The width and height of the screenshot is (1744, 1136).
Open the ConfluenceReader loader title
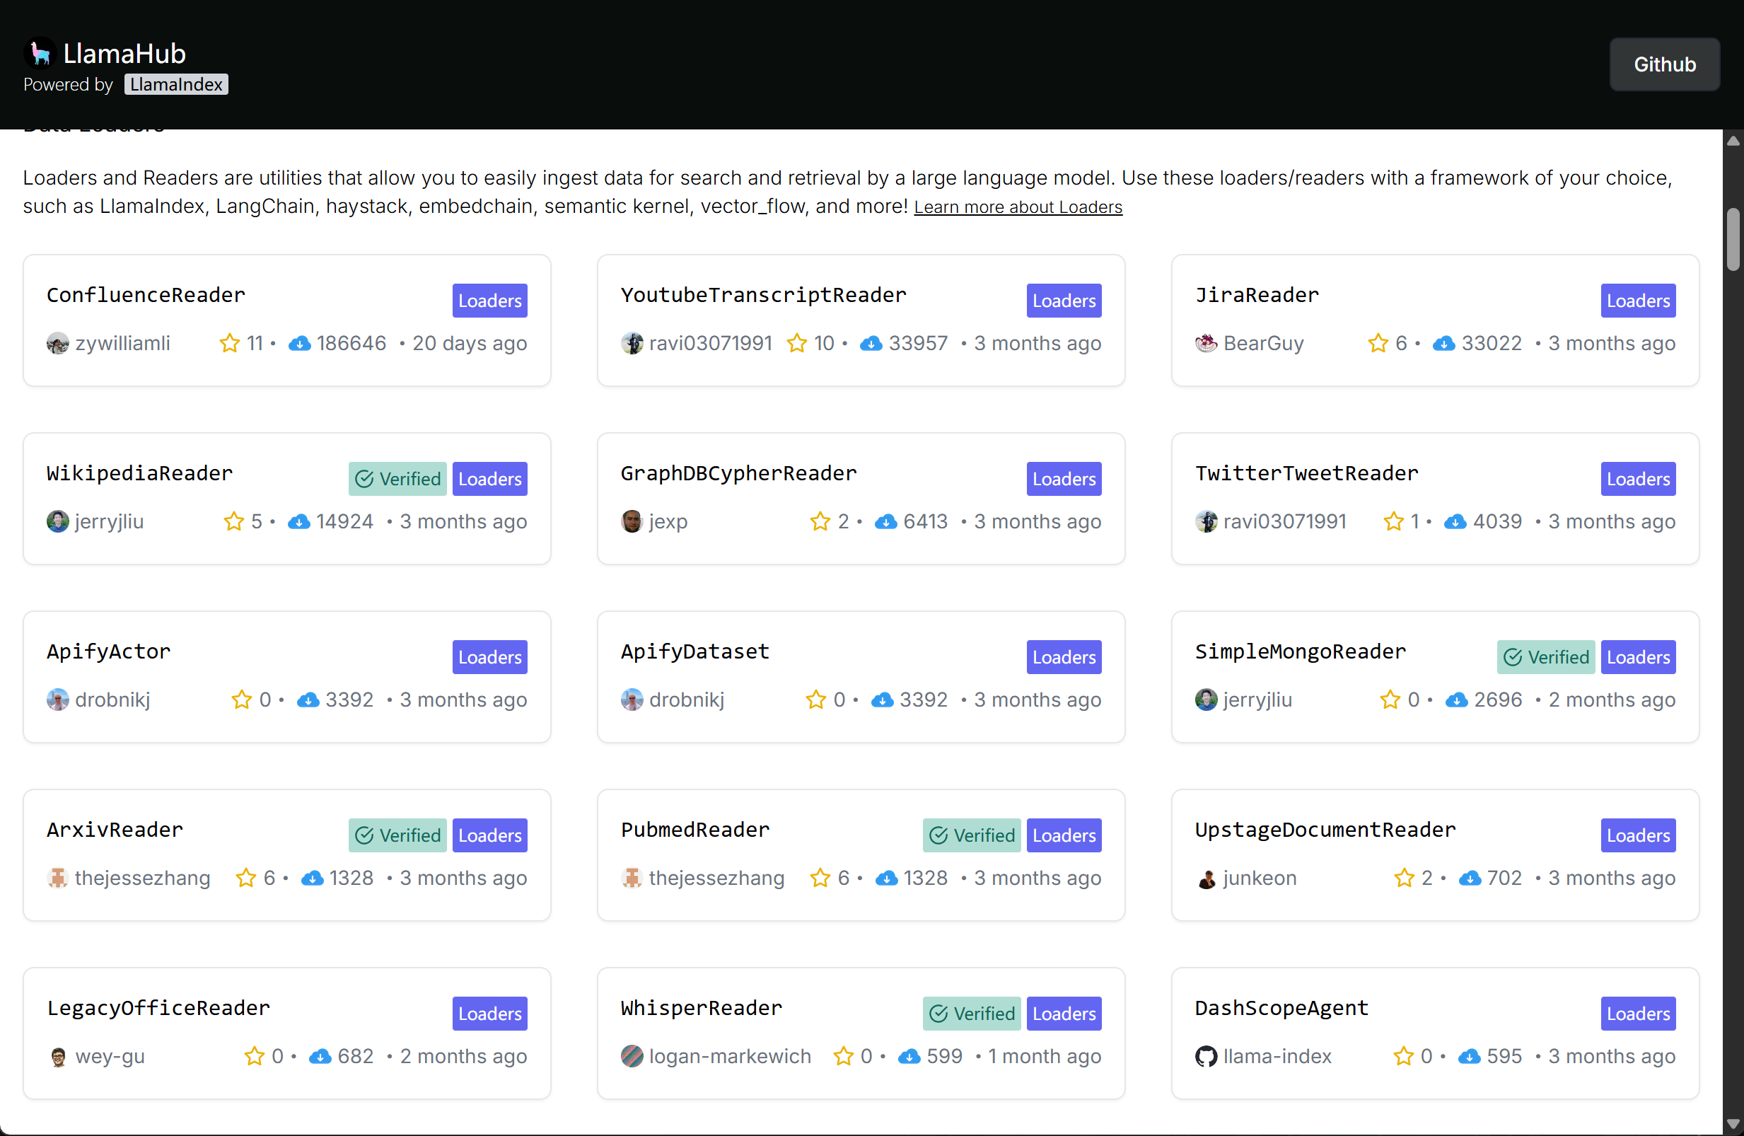(x=146, y=295)
